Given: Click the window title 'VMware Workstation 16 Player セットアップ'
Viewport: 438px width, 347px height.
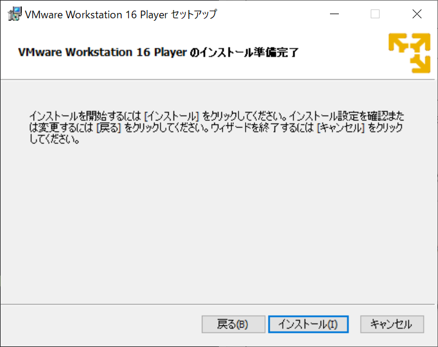Looking at the screenshot, I should [x=120, y=15].
